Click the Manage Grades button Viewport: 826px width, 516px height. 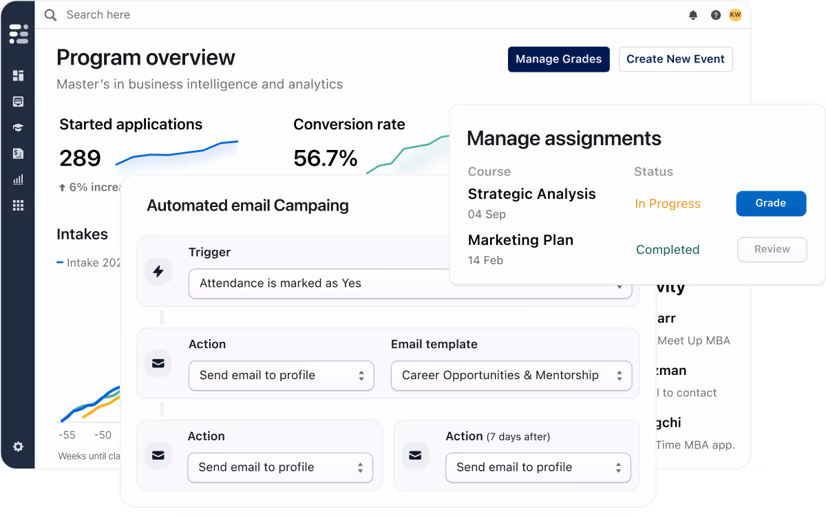tap(558, 59)
